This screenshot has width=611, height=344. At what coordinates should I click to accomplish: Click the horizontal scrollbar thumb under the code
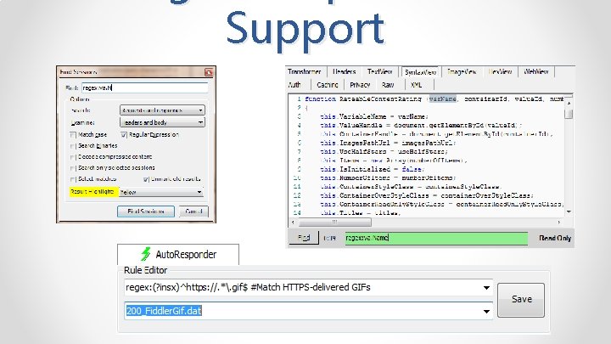pyautogui.click(x=334, y=223)
